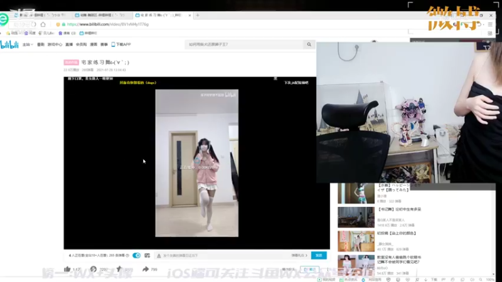Open 下载APP link with phone icon
Viewport: 502px width, 282px height.
tap(121, 44)
